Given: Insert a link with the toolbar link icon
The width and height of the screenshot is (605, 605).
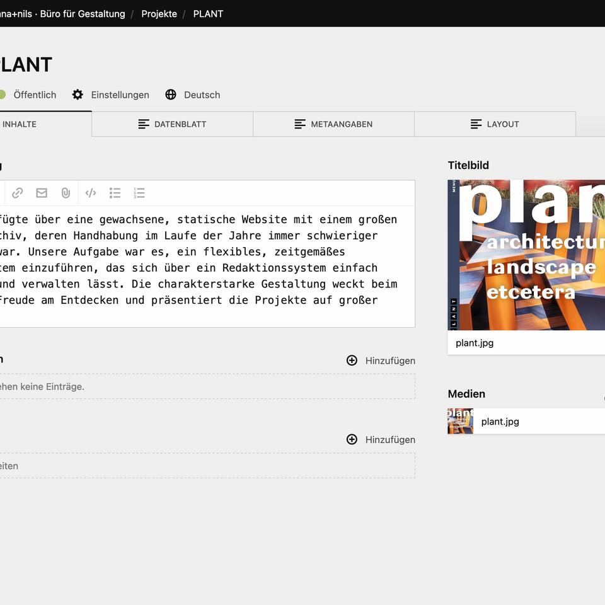Looking at the screenshot, I should click(x=18, y=193).
